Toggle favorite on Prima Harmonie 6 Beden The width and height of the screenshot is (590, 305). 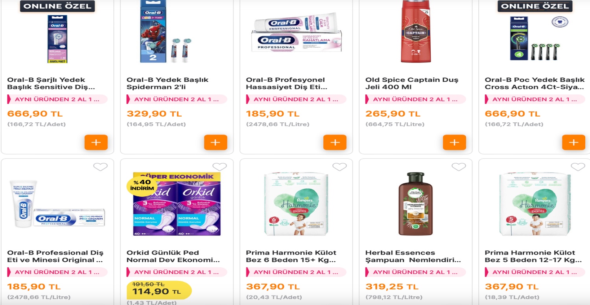pos(339,167)
